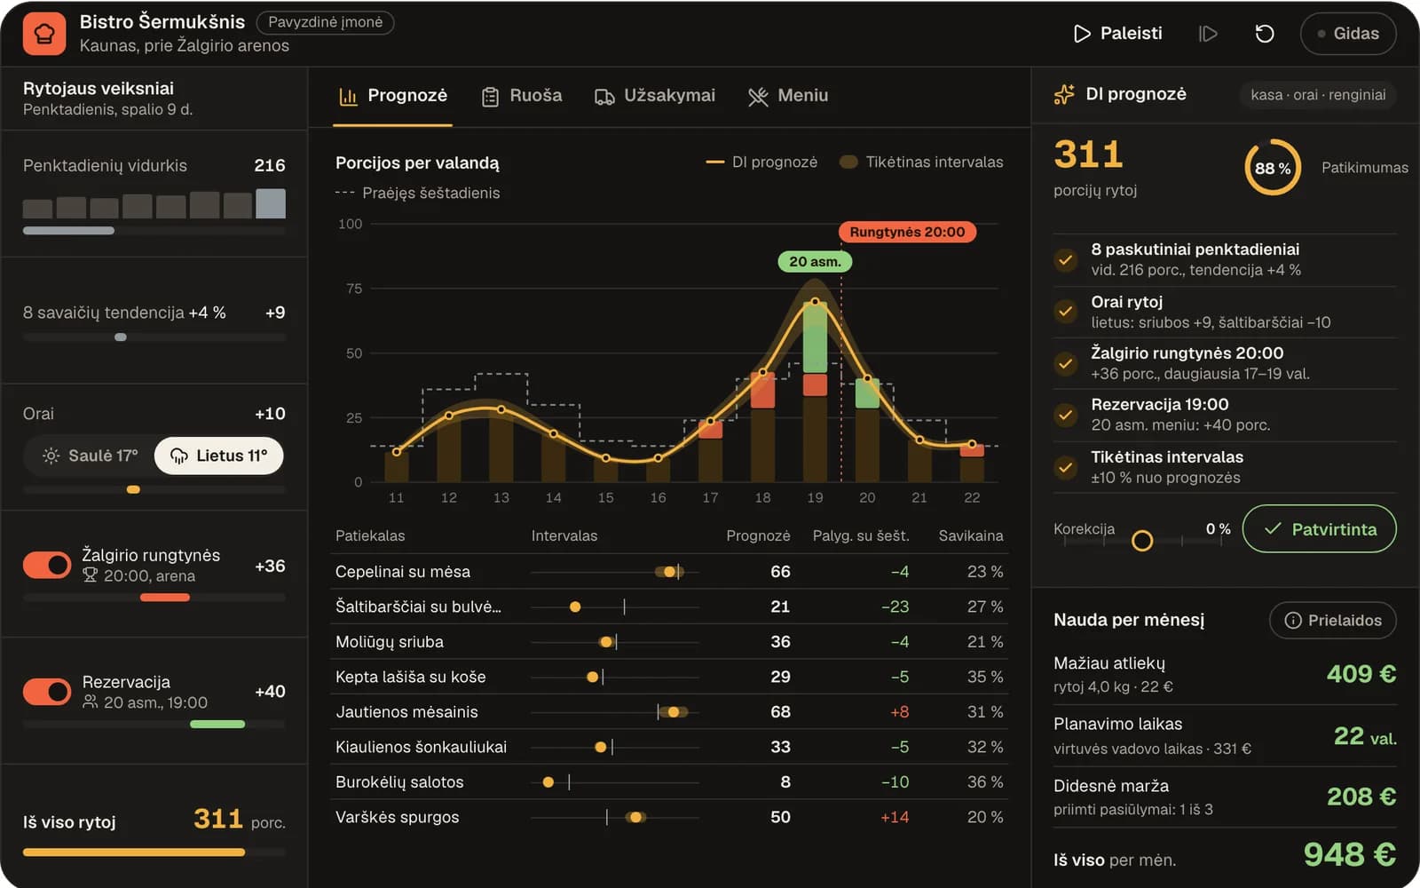Click the Burokėlių salotos dish name

pos(399,782)
